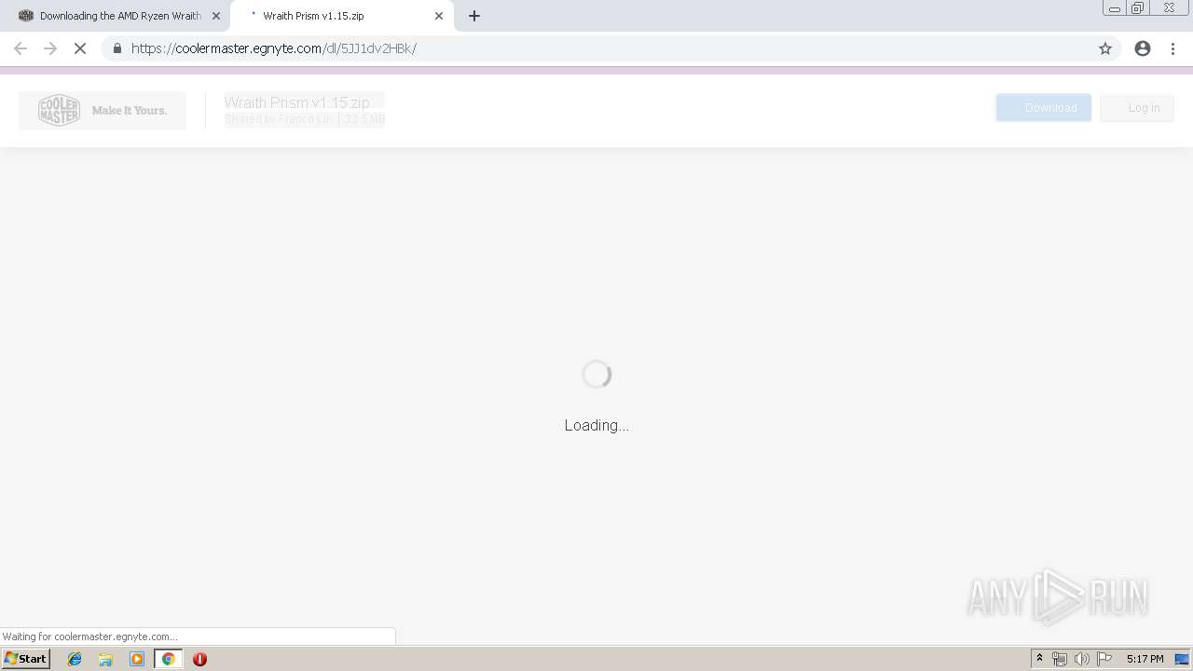The height and width of the screenshot is (671, 1193).
Task: Show hidden system tray icons
Action: [1039, 659]
